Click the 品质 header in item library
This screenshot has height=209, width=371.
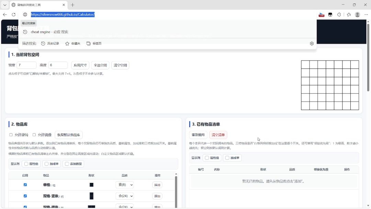pyautogui.click(x=124, y=175)
